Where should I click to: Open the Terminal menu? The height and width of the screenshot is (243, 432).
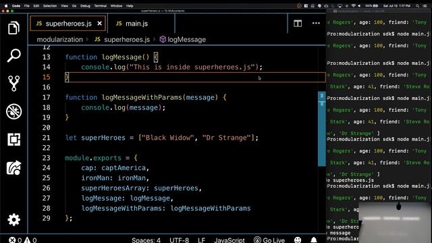pyautogui.click(x=101, y=5)
